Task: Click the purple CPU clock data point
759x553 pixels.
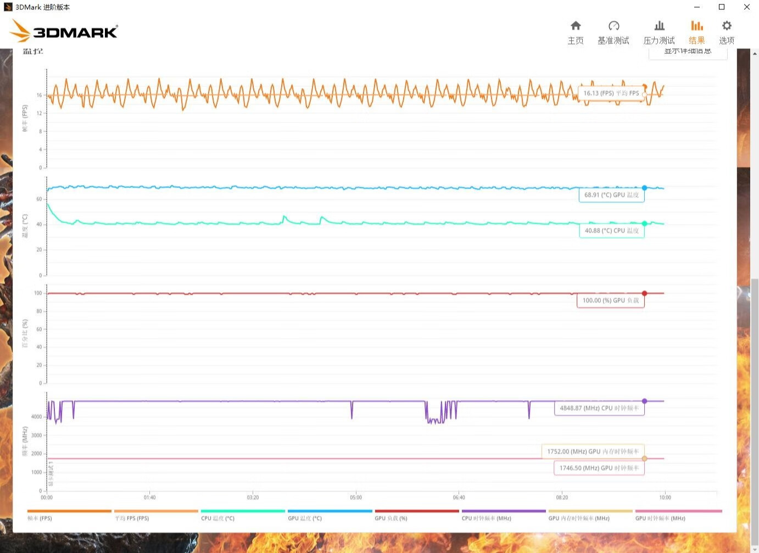Action: coord(645,401)
